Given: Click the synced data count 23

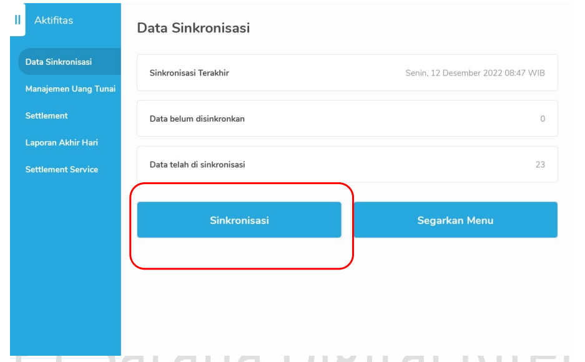Looking at the screenshot, I should click(540, 165).
